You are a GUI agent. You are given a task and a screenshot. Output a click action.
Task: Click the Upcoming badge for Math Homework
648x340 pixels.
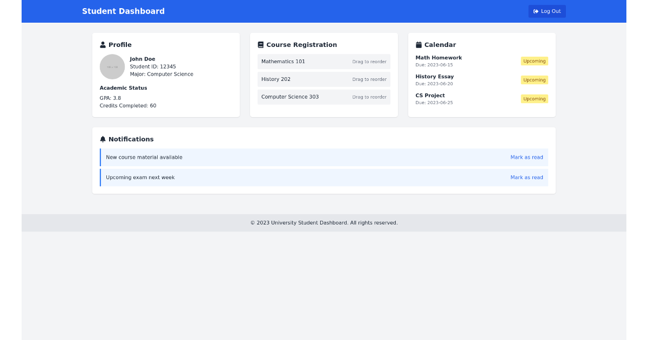[x=534, y=61]
